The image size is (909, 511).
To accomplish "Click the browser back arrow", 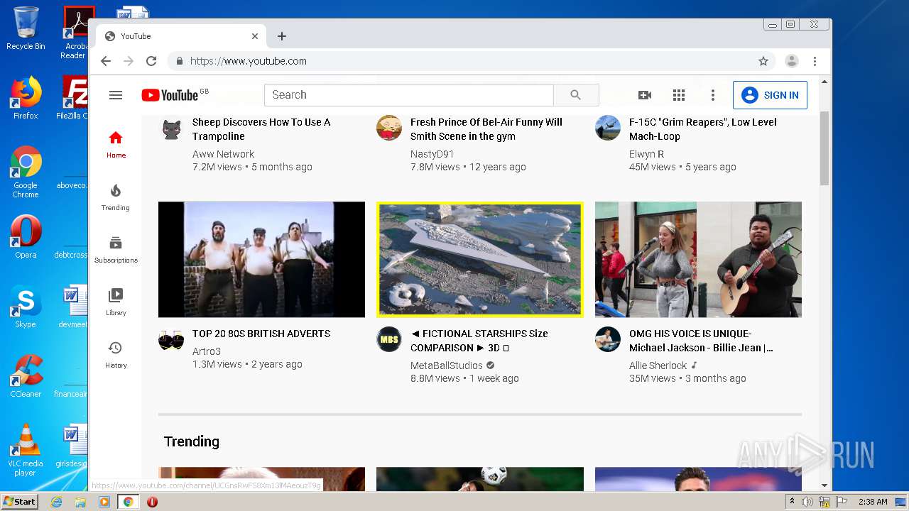I will tap(106, 61).
